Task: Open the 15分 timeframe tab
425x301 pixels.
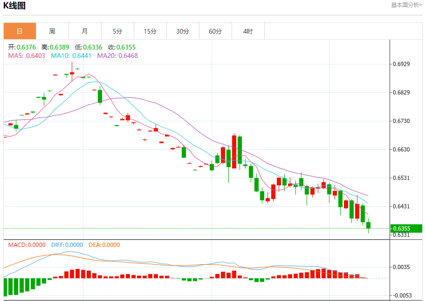Action: click(x=150, y=31)
